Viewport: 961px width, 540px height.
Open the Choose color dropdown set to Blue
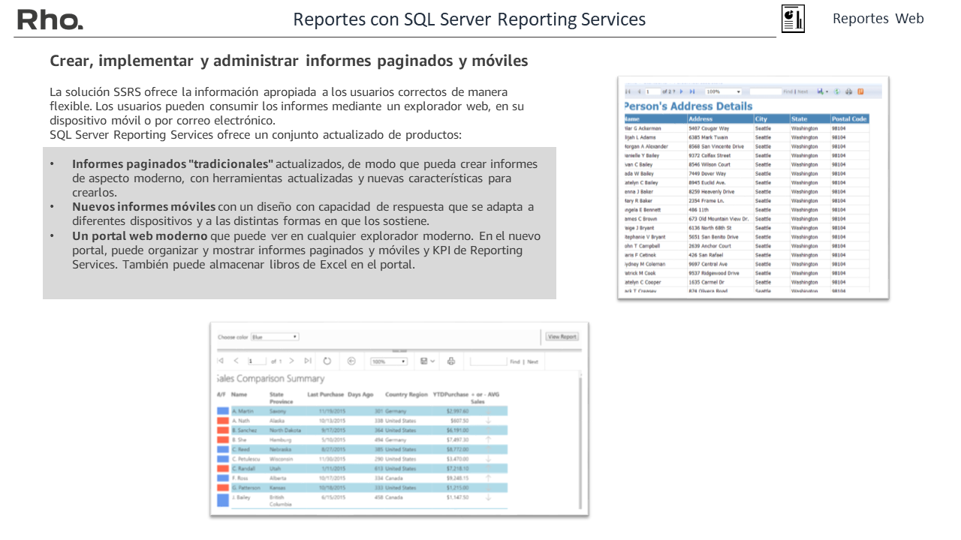pyautogui.click(x=275, y=337)
